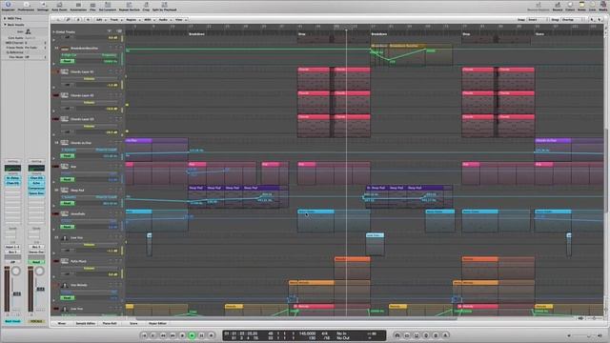
Task: Click the Bounce Regions toolbar icon
Action: tap(539, 6)
